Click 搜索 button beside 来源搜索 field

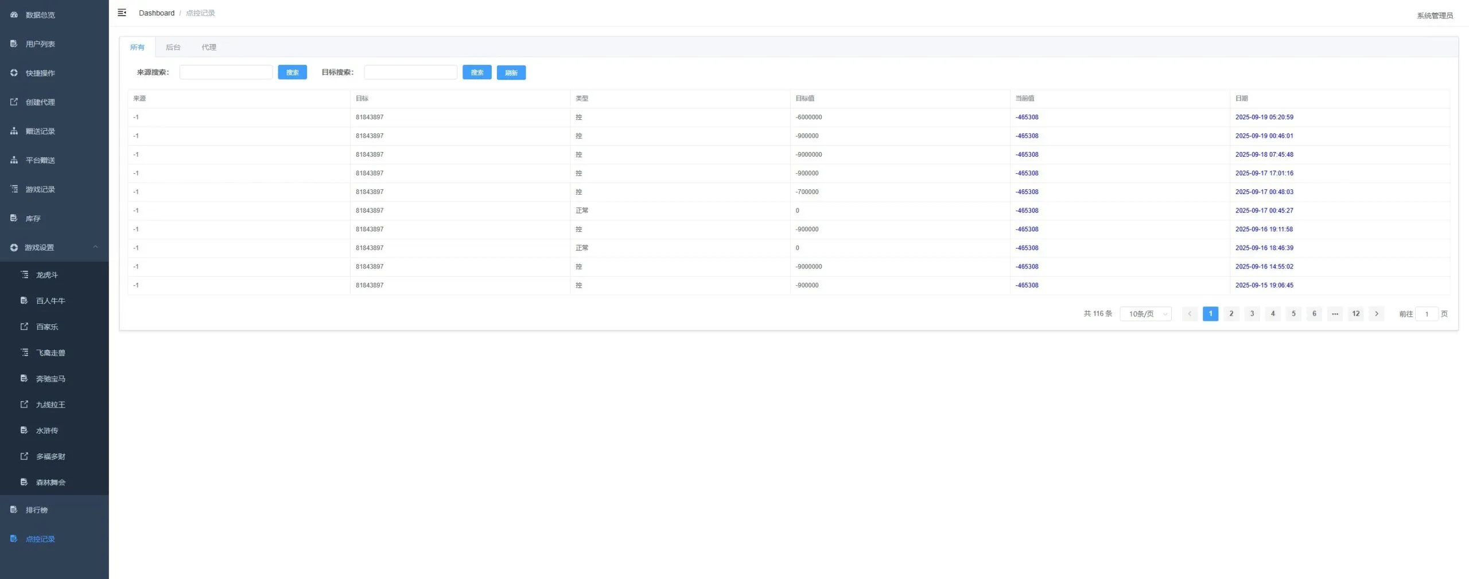[x=293, y=72]
